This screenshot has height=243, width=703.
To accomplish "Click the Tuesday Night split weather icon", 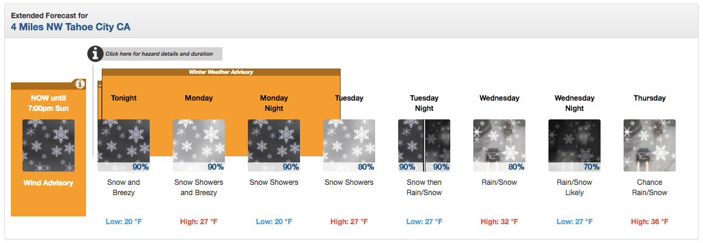I will pyautogui.click(x=424, y=145).
